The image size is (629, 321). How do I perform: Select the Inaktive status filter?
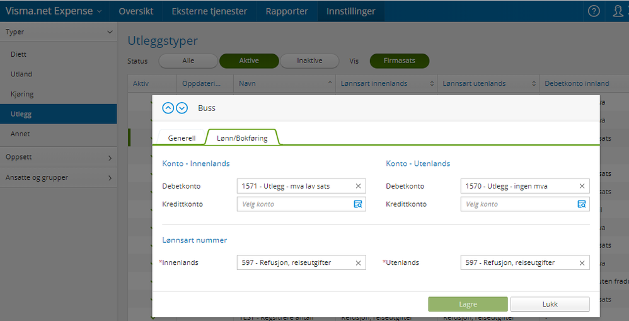point(309,61)
